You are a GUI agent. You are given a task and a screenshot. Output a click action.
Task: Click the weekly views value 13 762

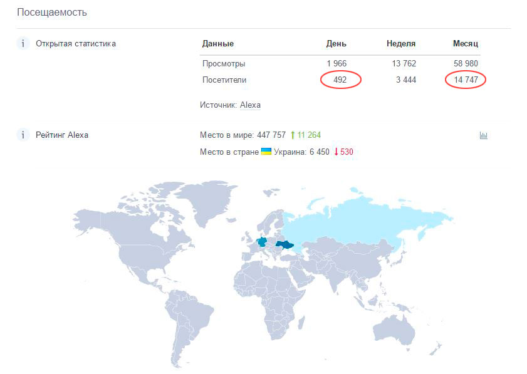pyautogui.click(x=404, y=63)
